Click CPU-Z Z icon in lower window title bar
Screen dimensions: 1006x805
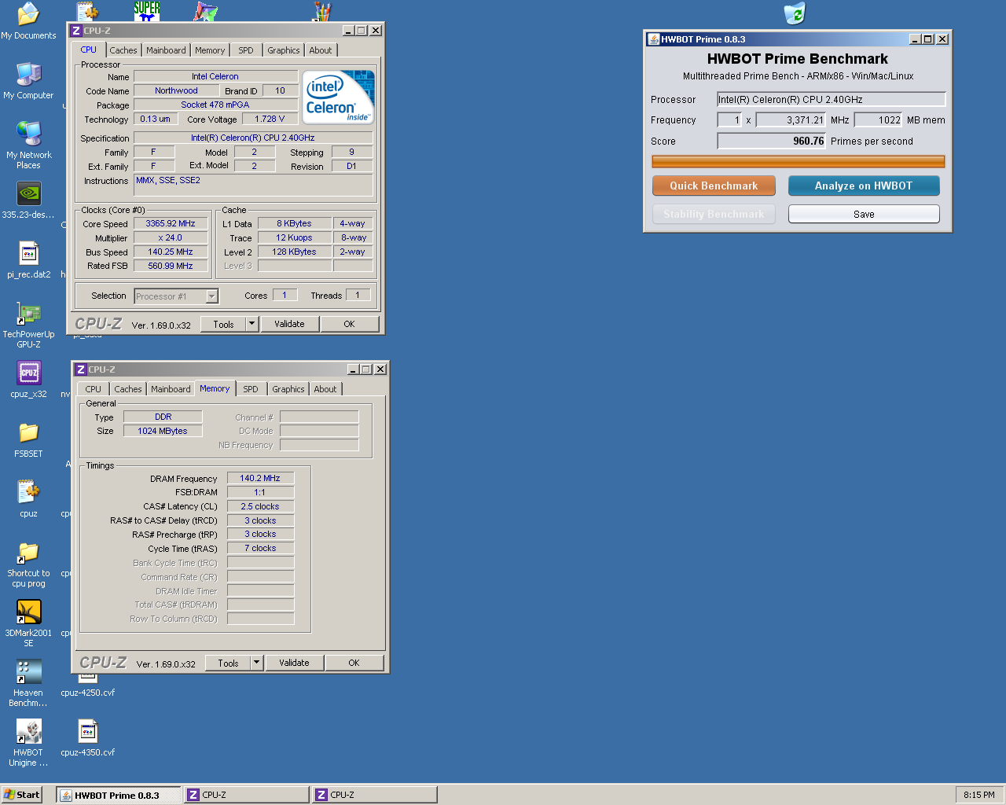(81, 369)
